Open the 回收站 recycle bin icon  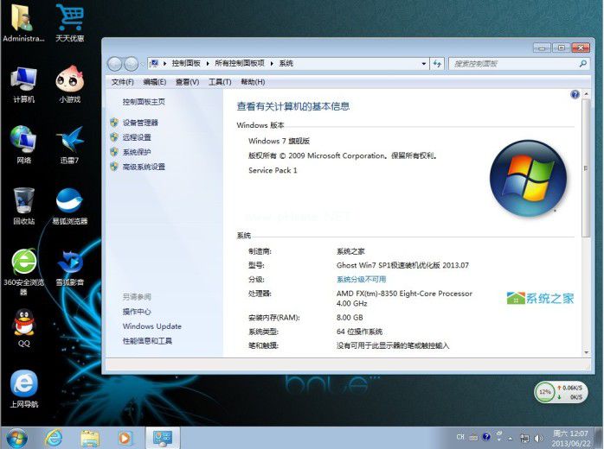(x=23, y=201)
